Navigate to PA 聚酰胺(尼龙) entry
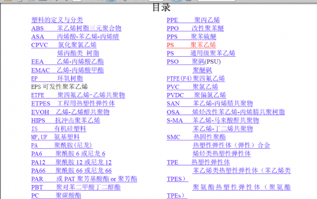Viewport: 317px width, 199px height. coord(62,145)
